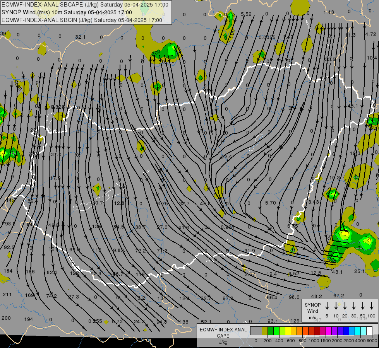Viewport: 379px width, 348px height.
Task: Click the map value 5.70
Action: pos(271,203)
